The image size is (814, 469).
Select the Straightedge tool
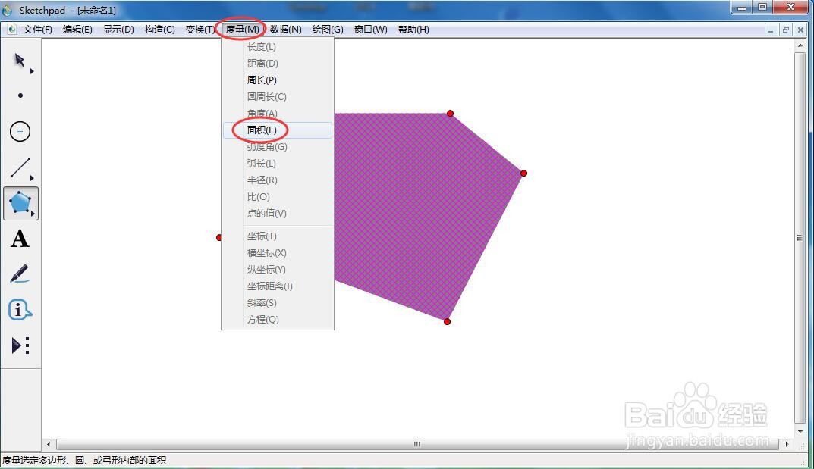(x=20, y=167)
